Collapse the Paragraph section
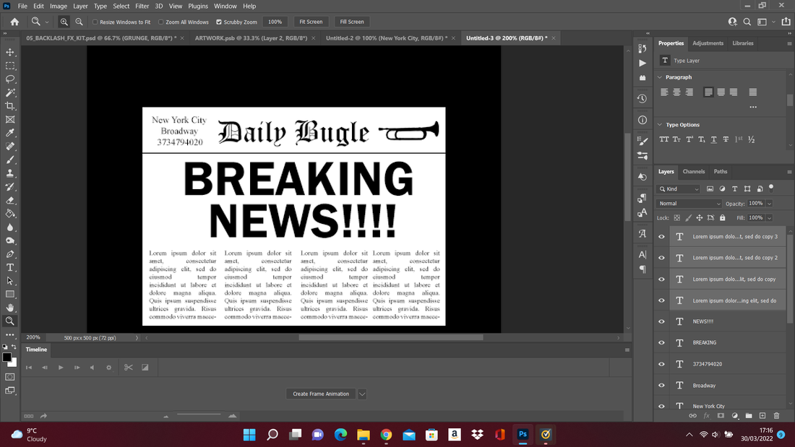The height and width of the screenshot is (447, 795). pos(660,77)
